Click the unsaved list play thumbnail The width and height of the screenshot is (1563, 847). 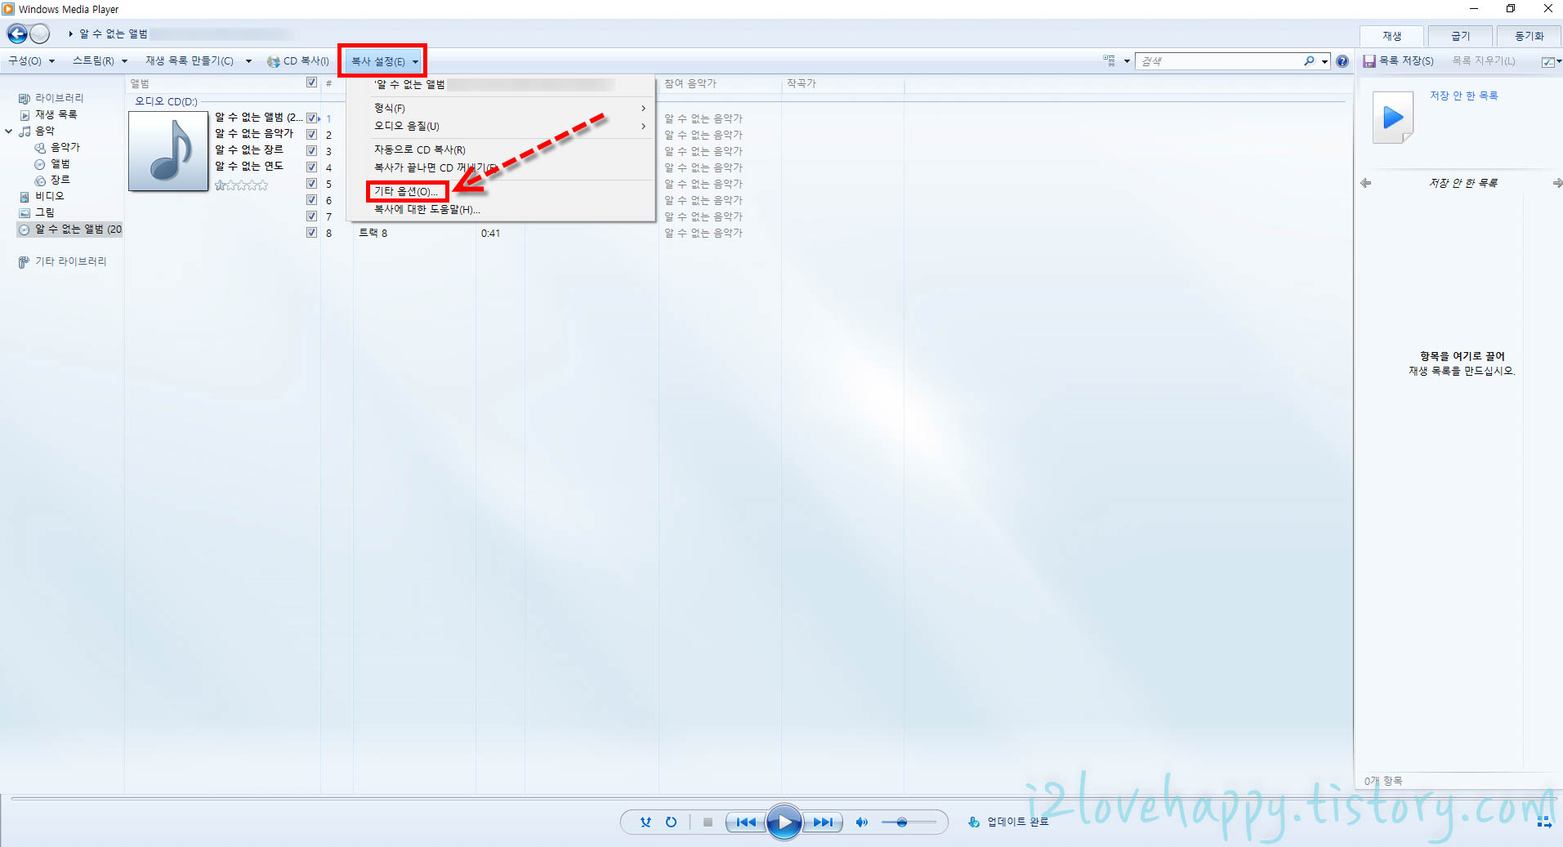(1393, 118)
